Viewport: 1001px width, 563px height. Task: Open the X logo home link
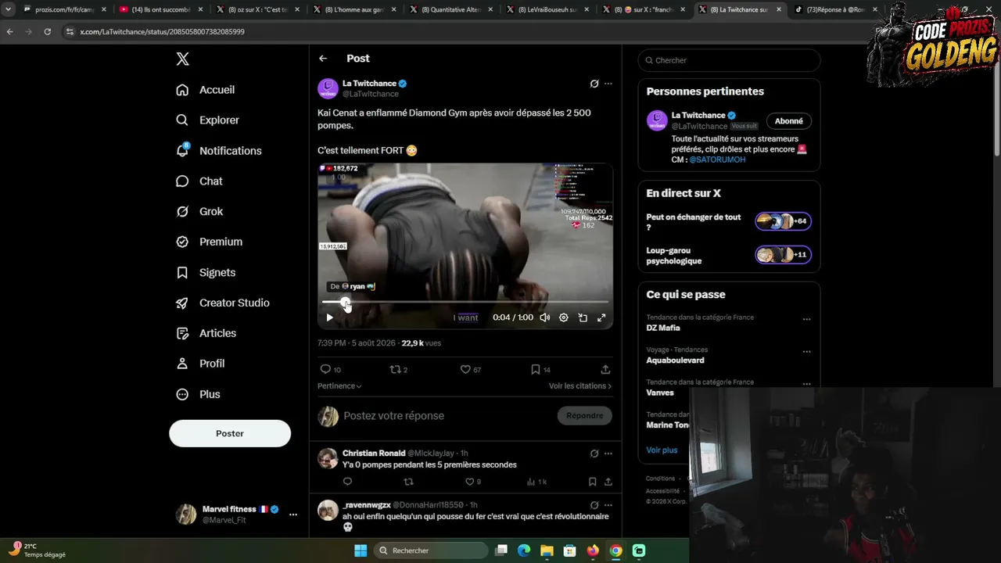point(182,59)
